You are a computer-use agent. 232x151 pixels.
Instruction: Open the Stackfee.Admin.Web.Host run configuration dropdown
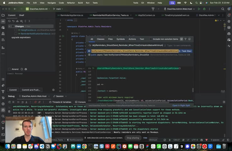coord(179,9)
